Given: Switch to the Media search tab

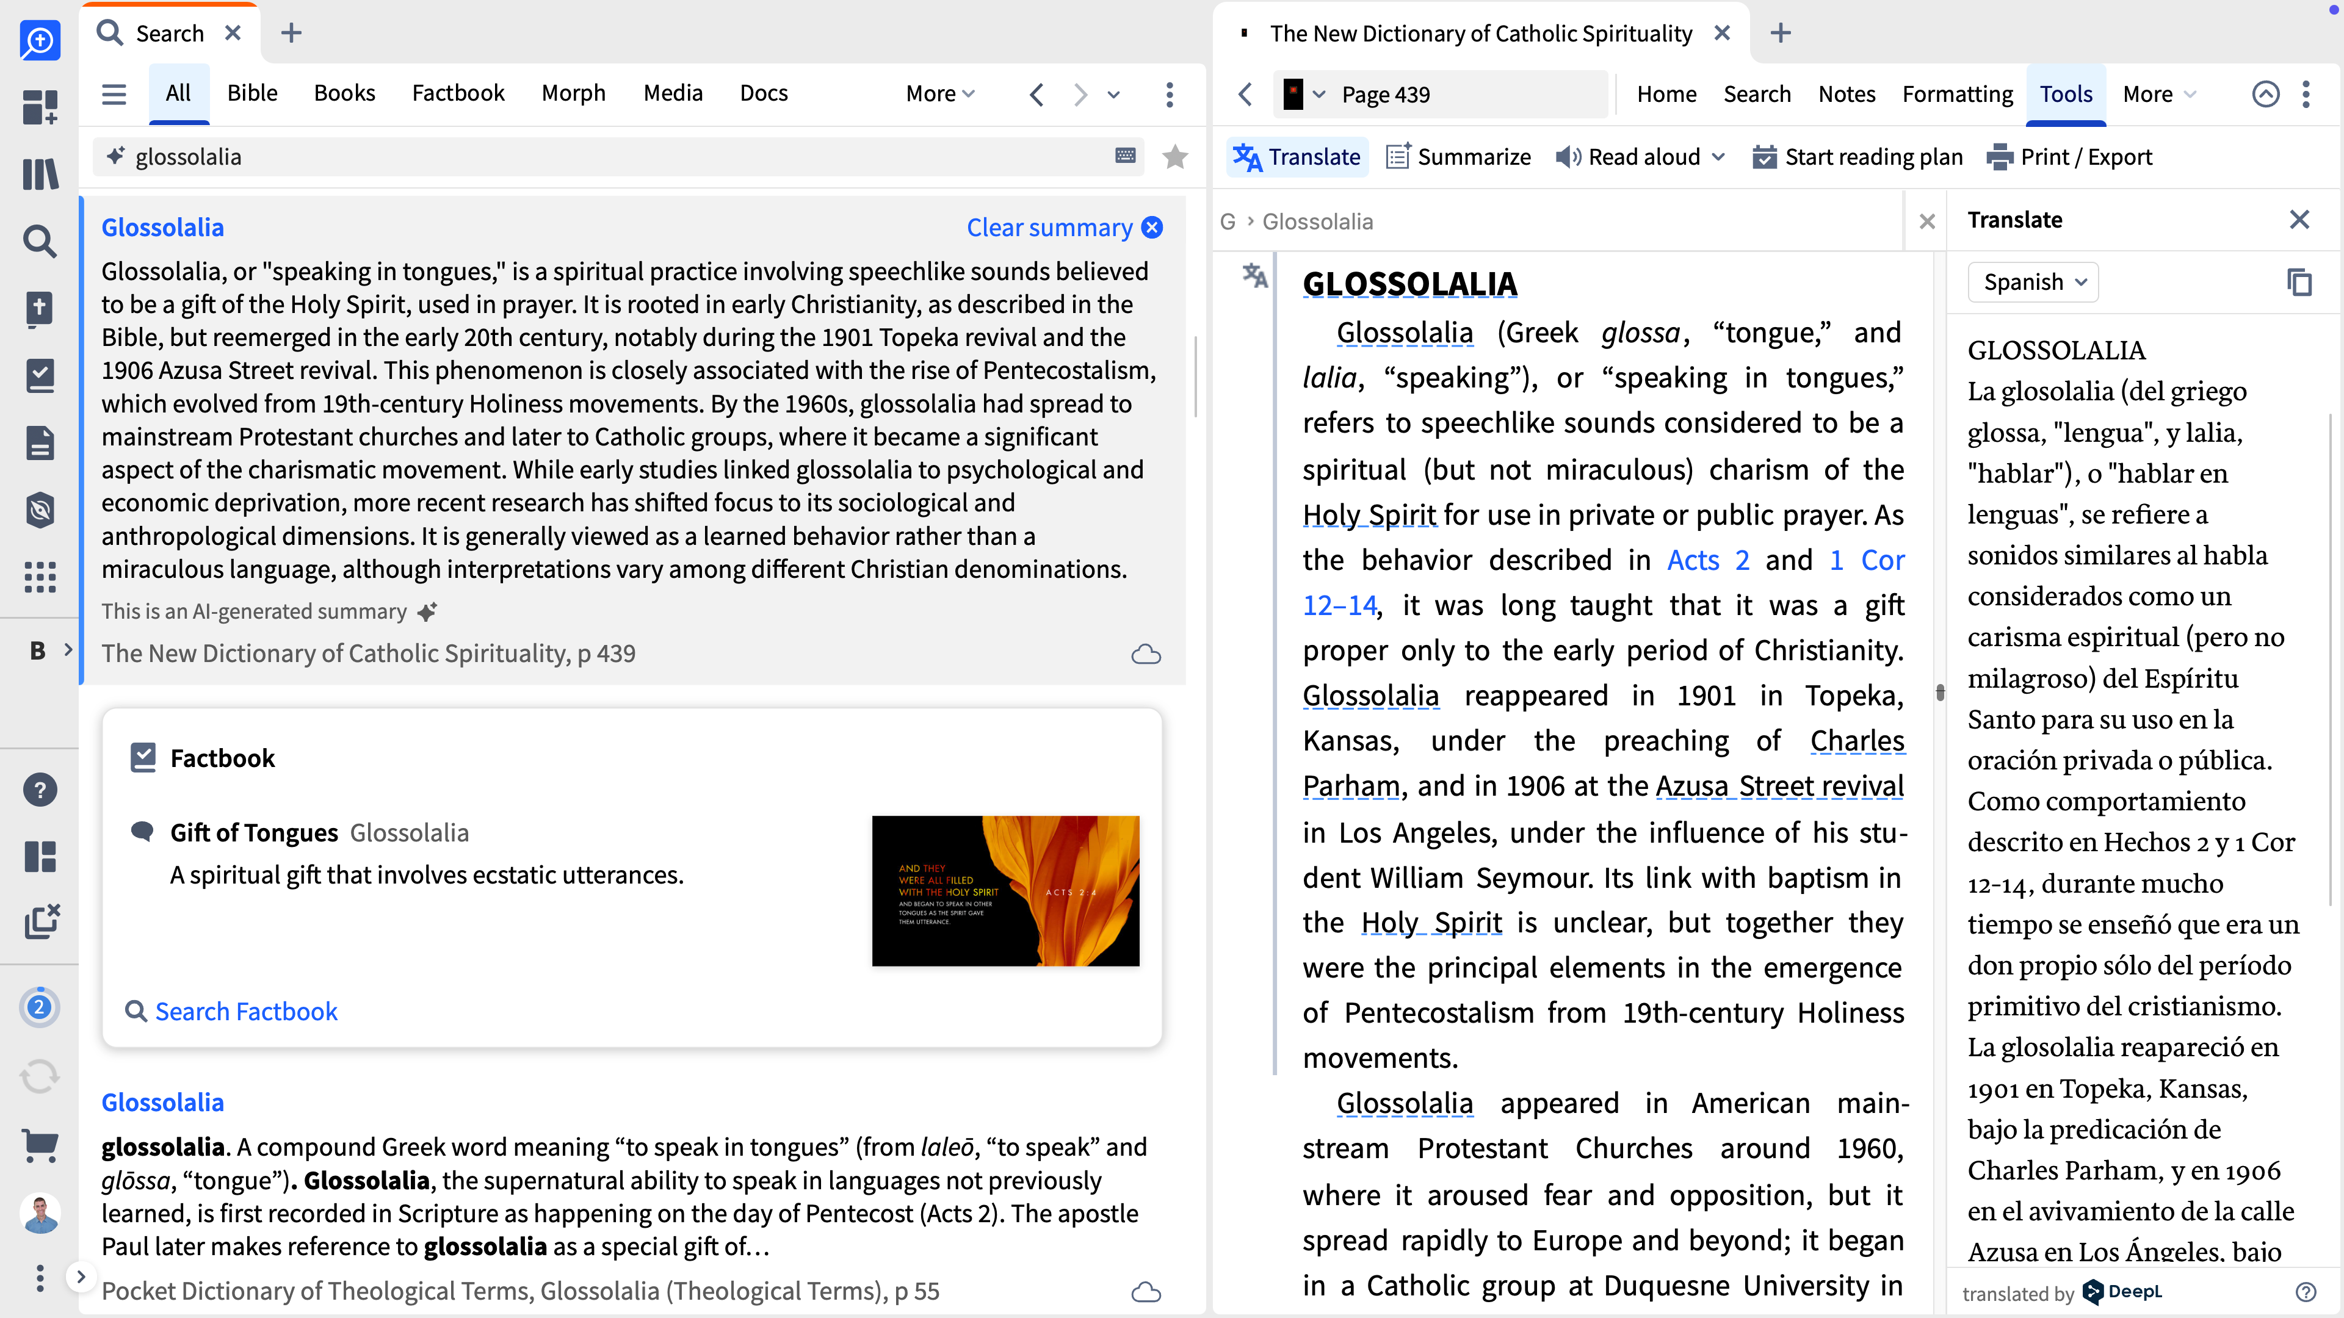Looking at the screenshot, I should 673,93.
